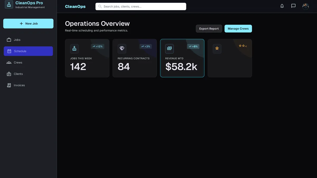317x178 pixels.
Task: Click the CleanOps header title
Action: click(x=75, y=6)
